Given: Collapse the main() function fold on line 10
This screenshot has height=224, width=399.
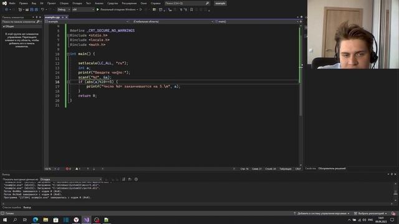Looking at the screenshot, I should click(68, 54).
